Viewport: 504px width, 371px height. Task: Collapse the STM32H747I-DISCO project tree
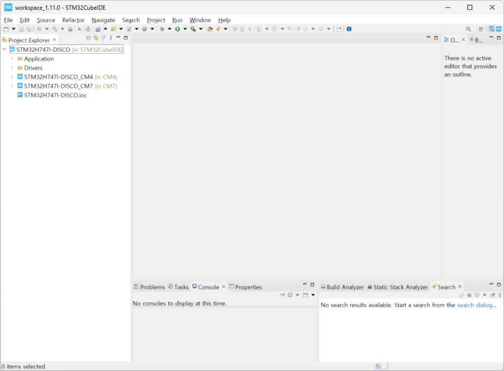click(x=4, y=50)
